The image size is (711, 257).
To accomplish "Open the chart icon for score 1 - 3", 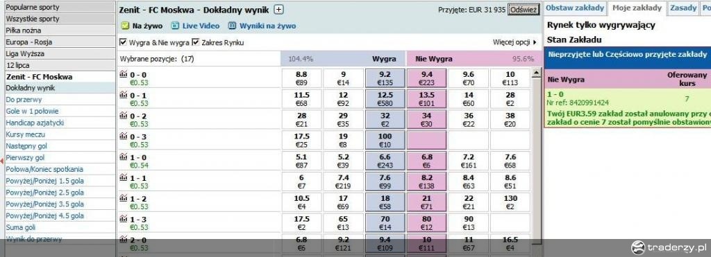I will coord(124,218).
